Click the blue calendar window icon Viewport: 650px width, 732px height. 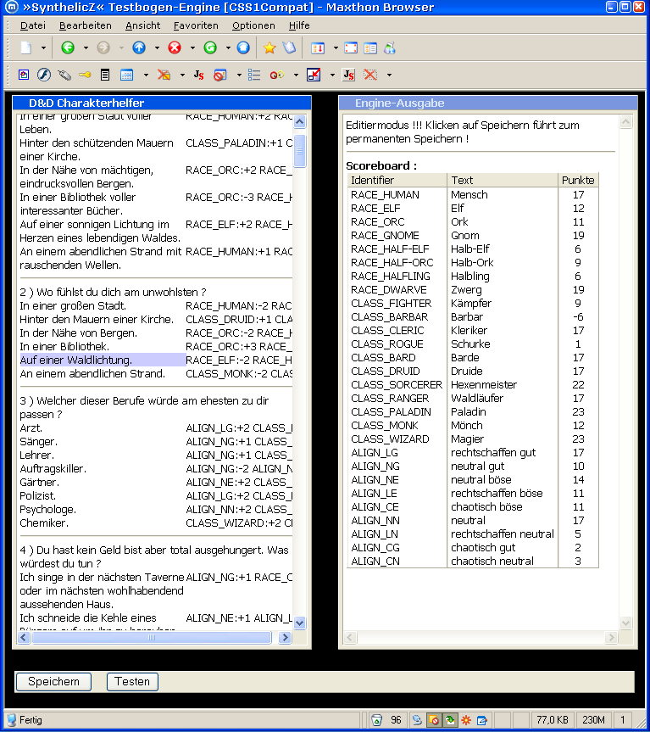[126, 75]
